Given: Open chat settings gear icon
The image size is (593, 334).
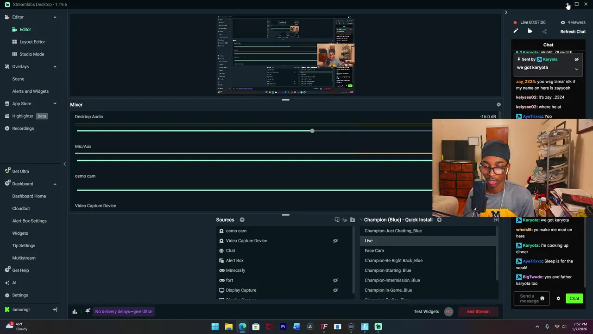Looking at the screenshot, I should (558, 299).
